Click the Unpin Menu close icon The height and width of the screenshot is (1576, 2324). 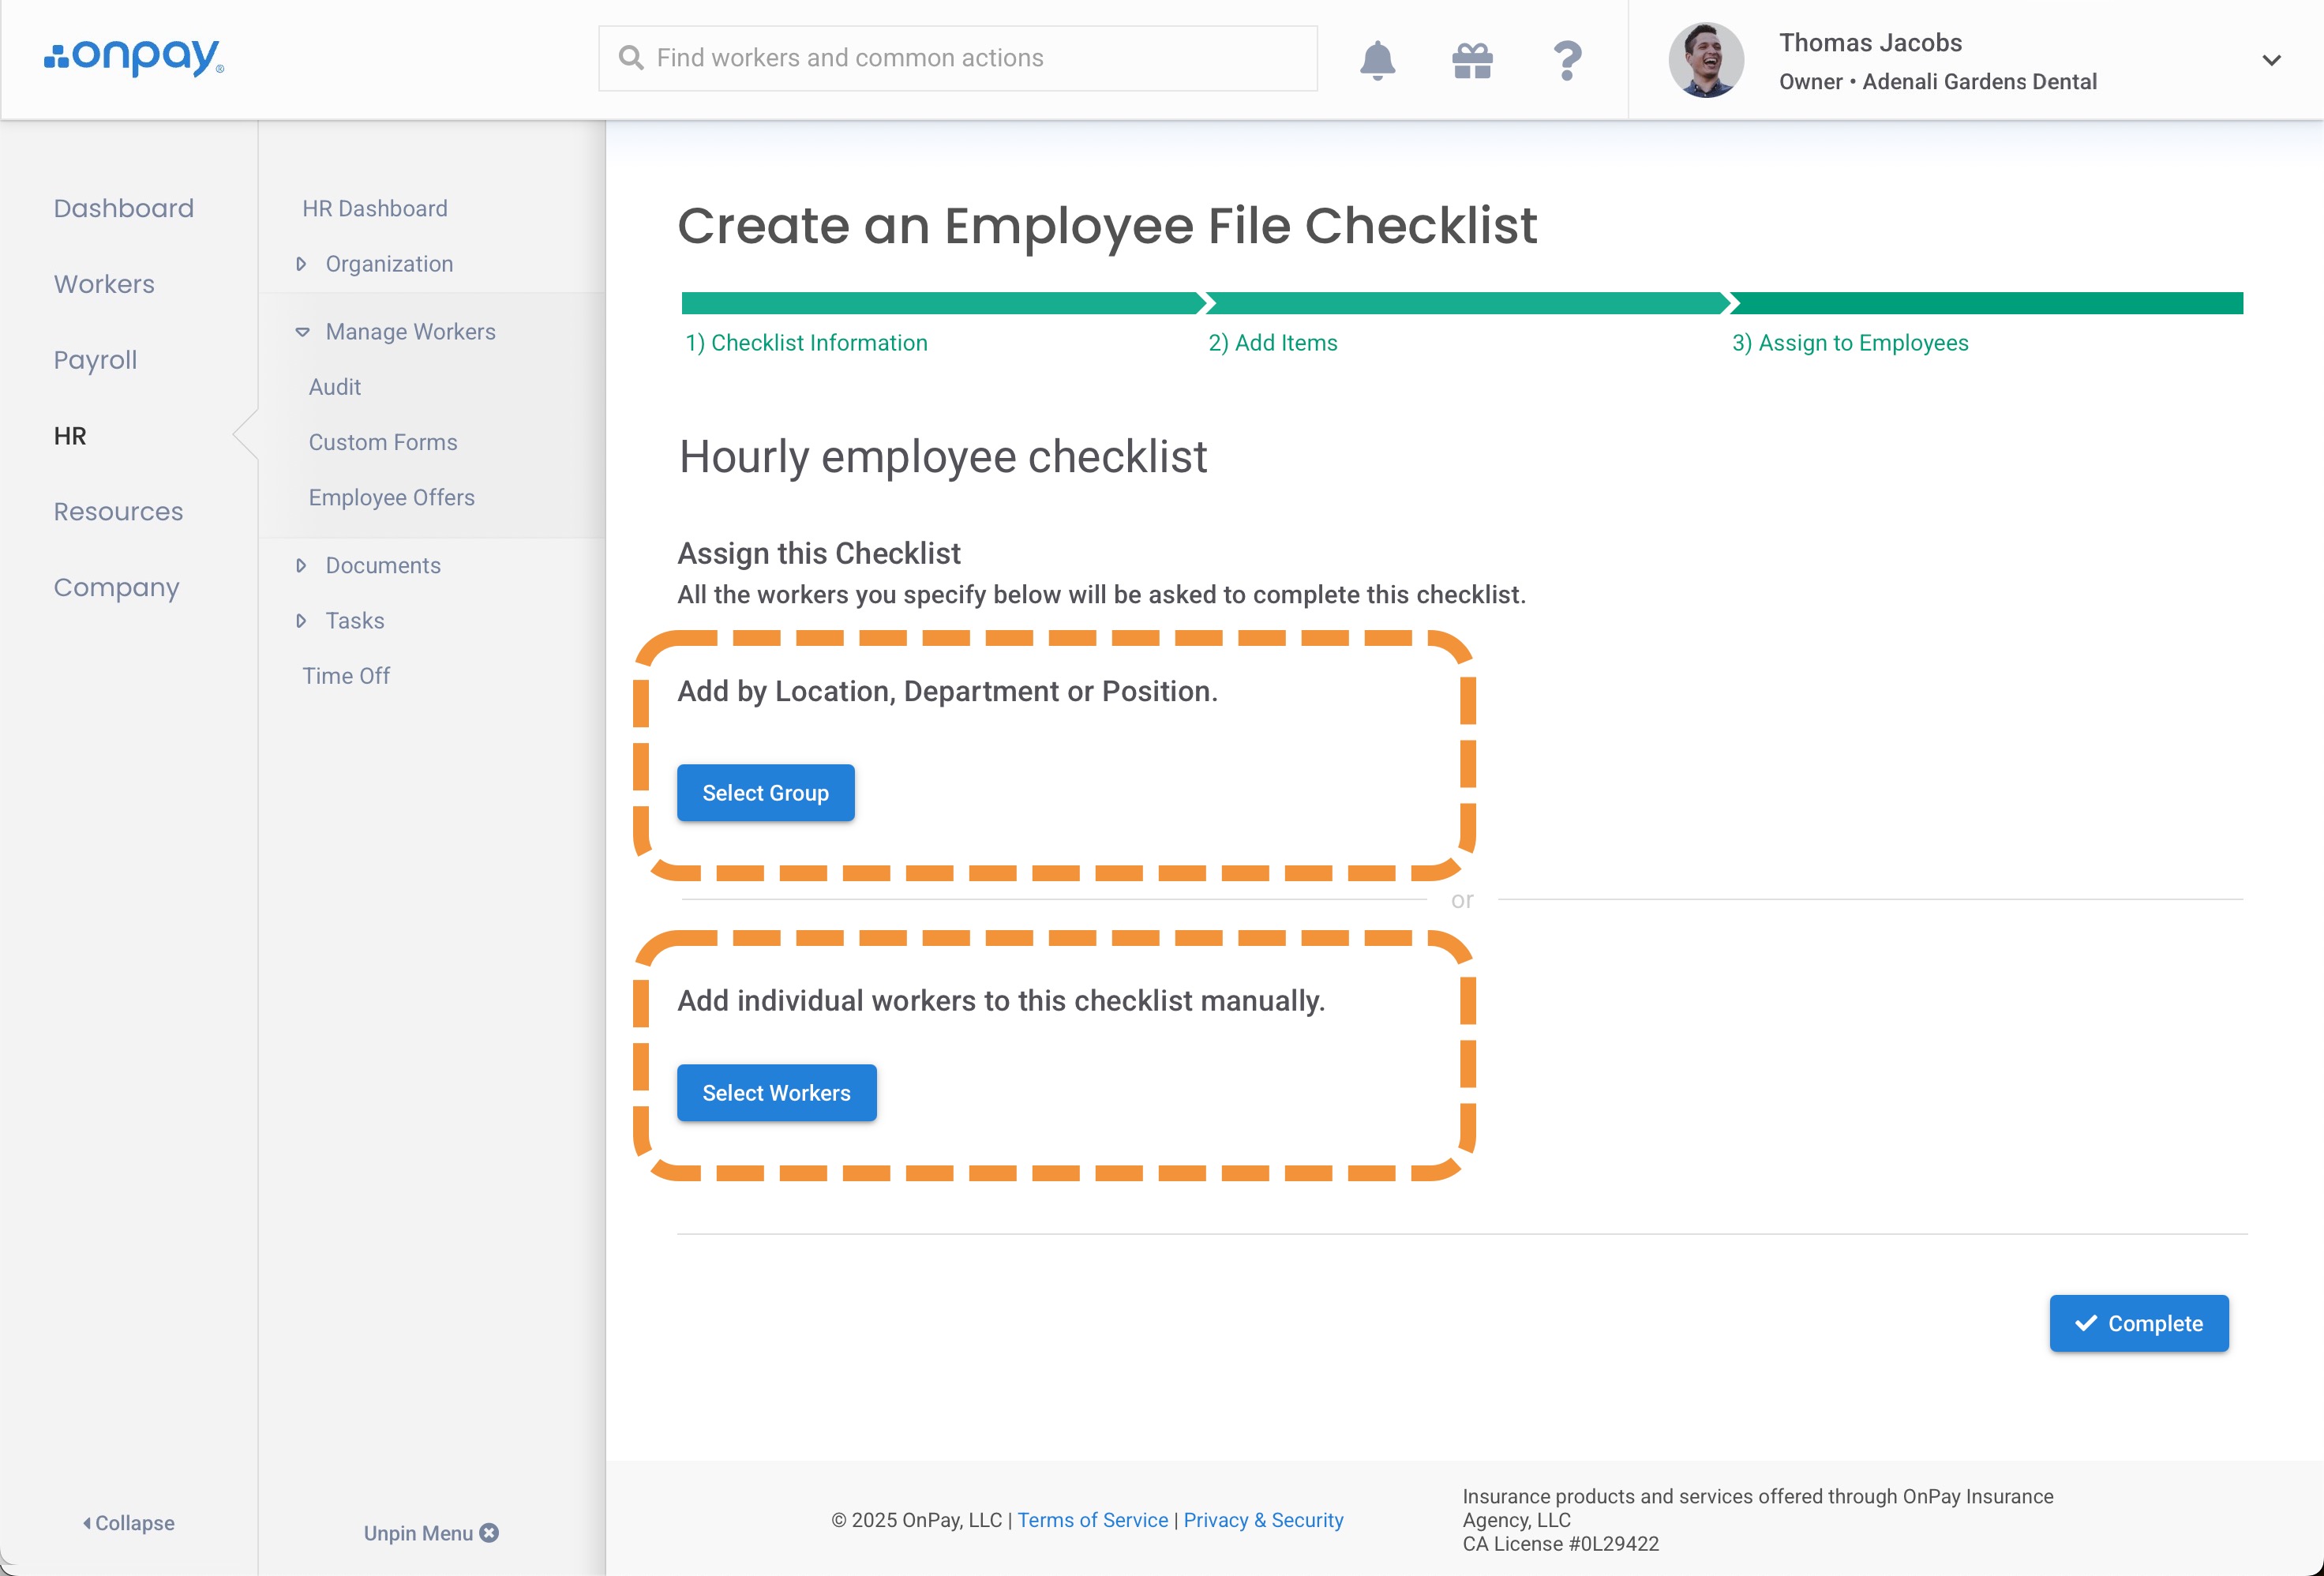point(489,1532)
